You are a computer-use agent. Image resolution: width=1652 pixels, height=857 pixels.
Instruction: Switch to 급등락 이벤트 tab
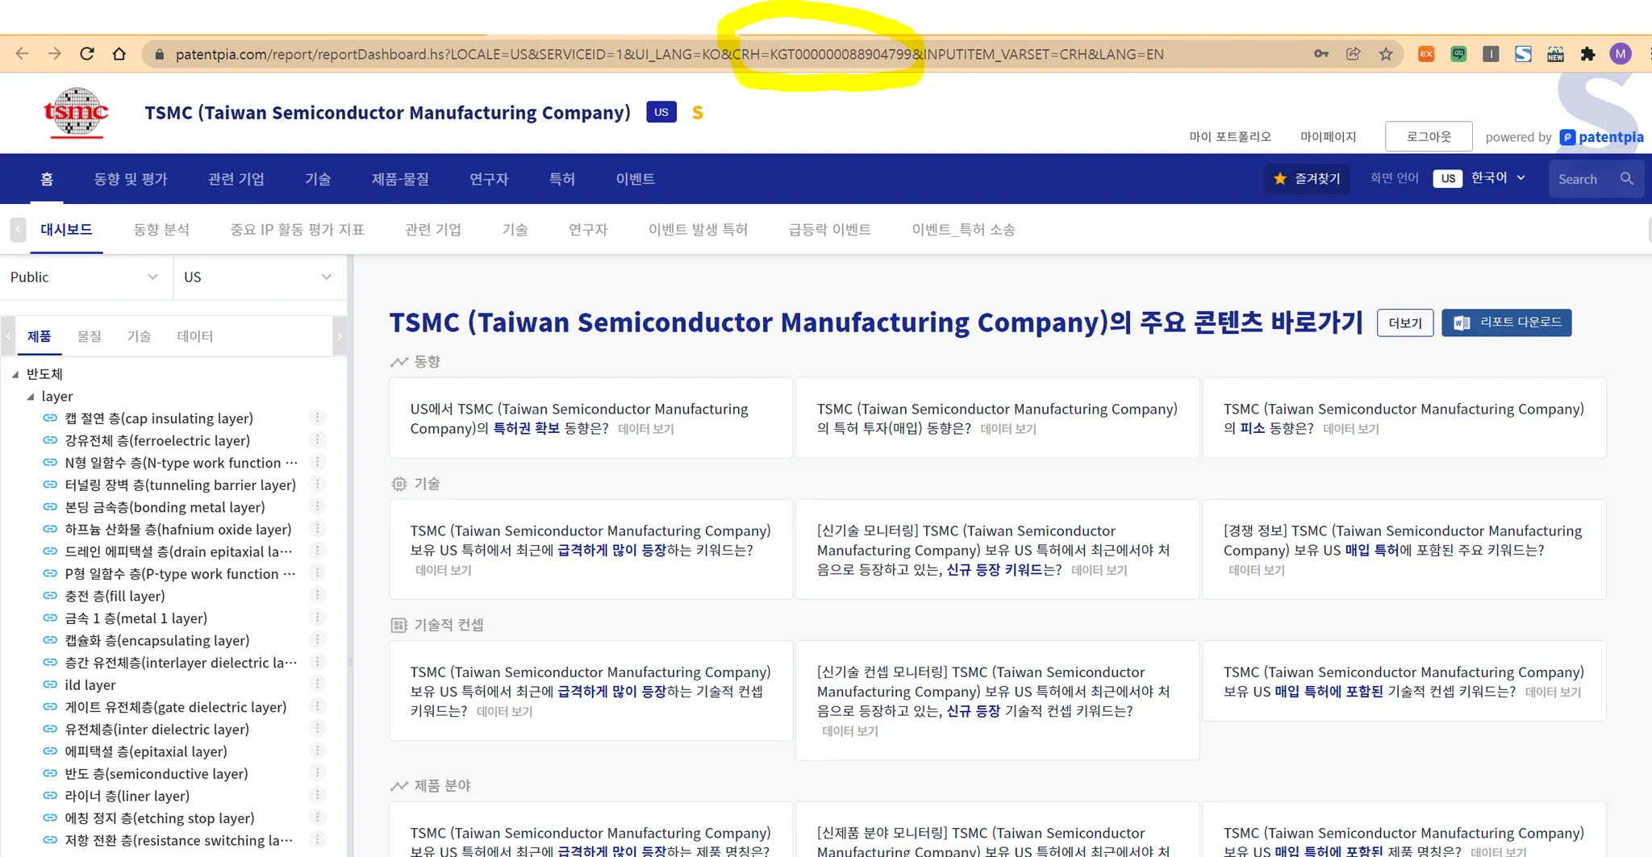point(830,230)
